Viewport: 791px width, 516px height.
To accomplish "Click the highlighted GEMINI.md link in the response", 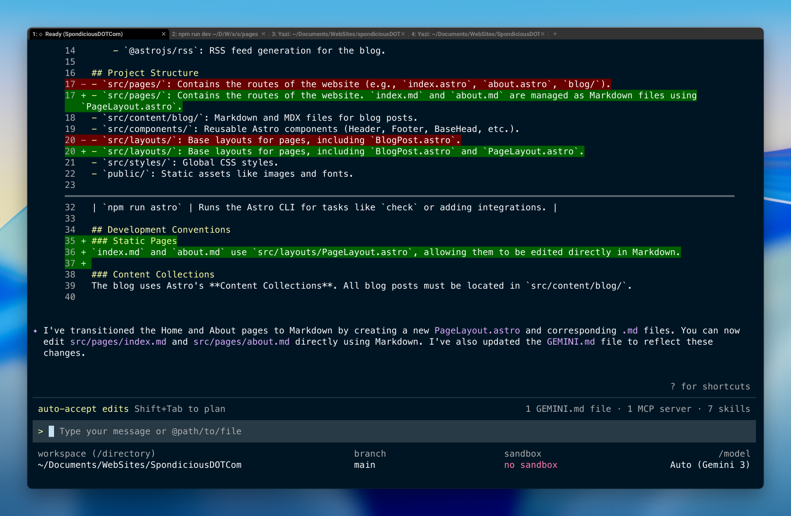I will click(x=570, y=342).
